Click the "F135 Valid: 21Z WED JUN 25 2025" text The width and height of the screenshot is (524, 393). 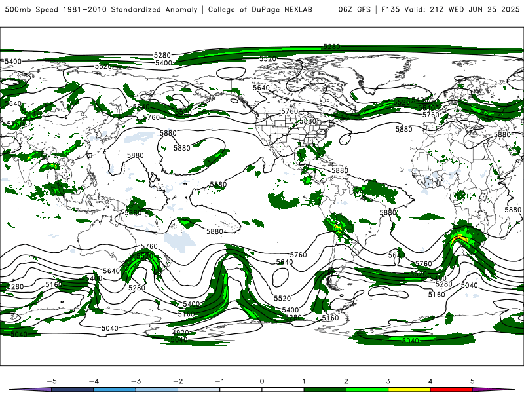pyautogui.click(x=450, y=9)
